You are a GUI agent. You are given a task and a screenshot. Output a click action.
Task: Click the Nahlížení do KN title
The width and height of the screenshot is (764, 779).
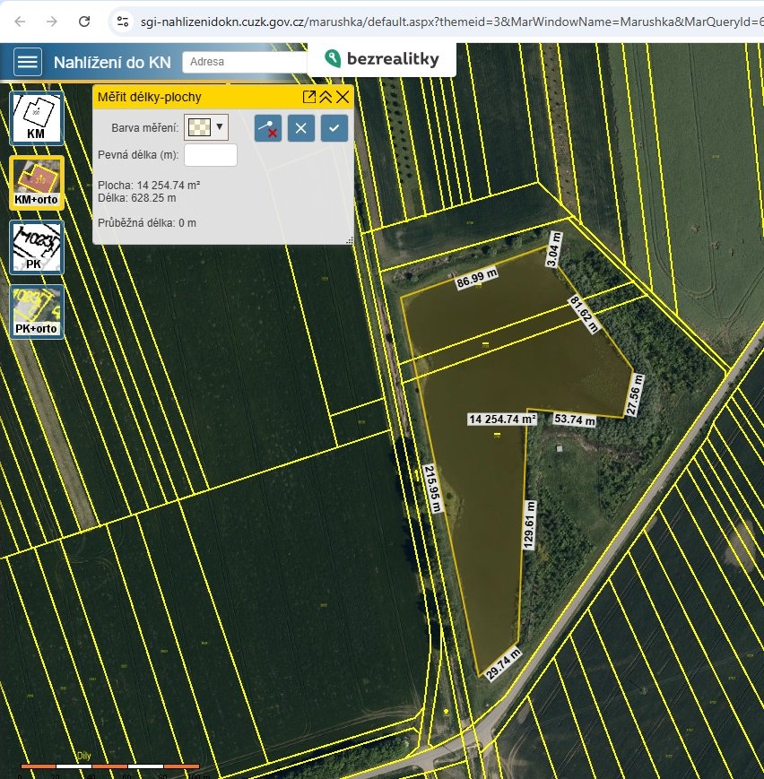point(111,62)
